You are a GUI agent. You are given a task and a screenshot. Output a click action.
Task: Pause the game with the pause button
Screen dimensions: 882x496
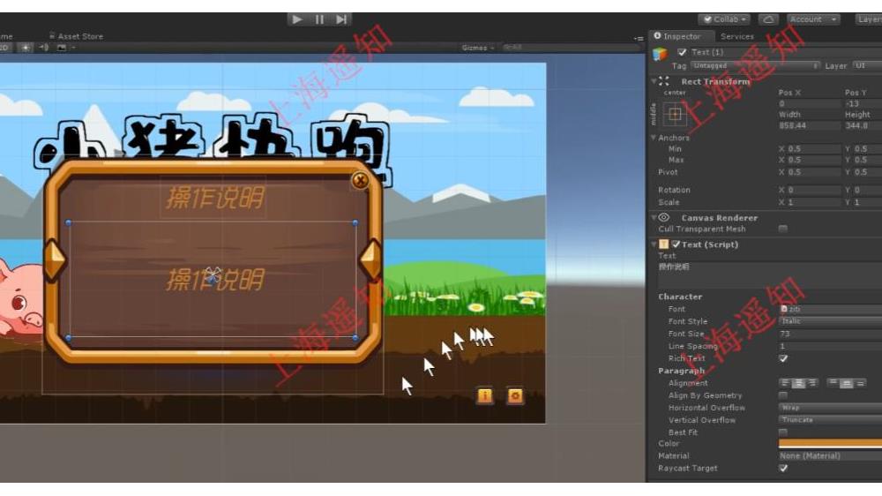coord(319,19)
